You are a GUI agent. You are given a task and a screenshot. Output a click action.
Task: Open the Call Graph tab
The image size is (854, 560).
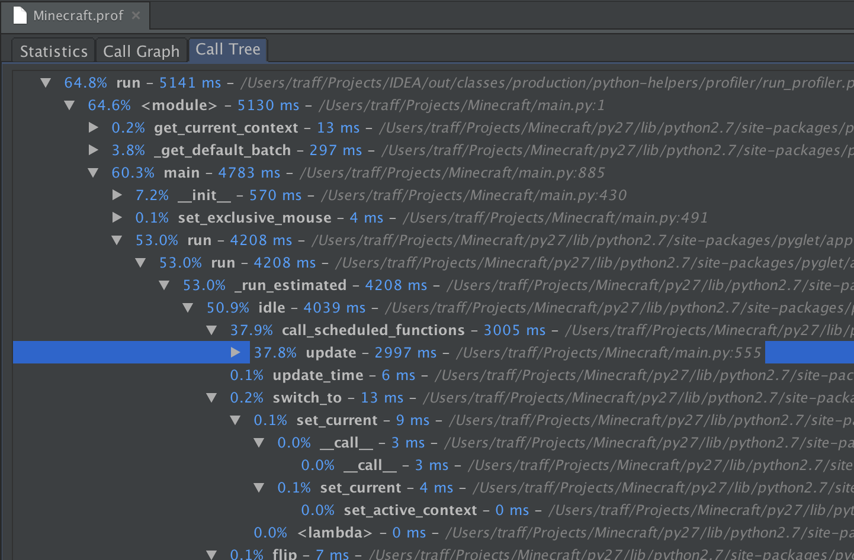click(141, 52)
